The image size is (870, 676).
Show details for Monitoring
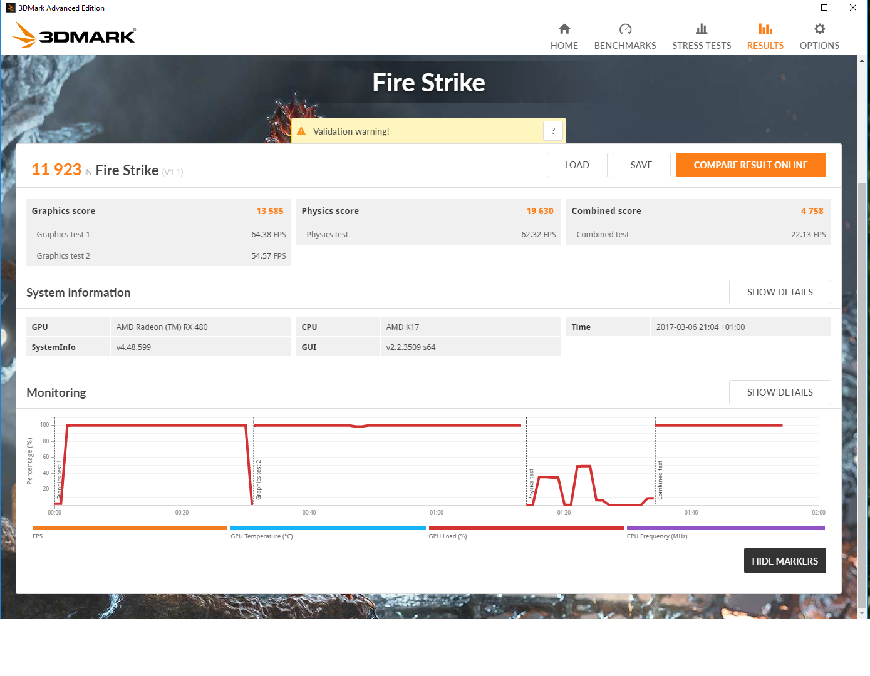point(780,392)
